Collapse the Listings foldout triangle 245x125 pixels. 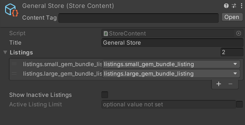coord(5,53)
